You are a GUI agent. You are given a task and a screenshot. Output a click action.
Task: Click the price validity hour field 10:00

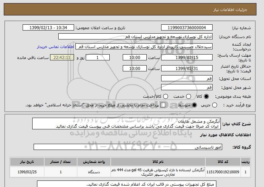tap(135, 68)
